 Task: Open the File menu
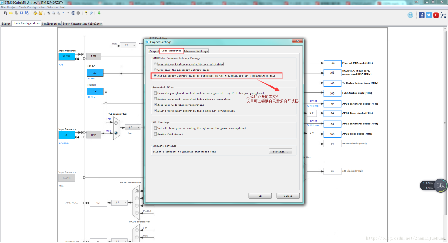(3, 7)
